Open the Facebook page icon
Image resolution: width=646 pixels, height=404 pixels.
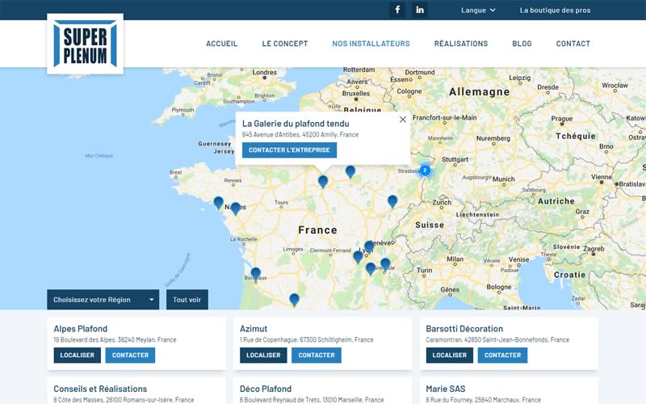397,10
